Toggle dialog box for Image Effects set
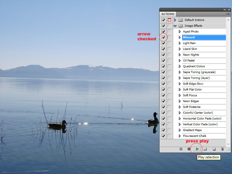Screen dimensions: 232x174 pyautogui.click(x=169, y=26)
